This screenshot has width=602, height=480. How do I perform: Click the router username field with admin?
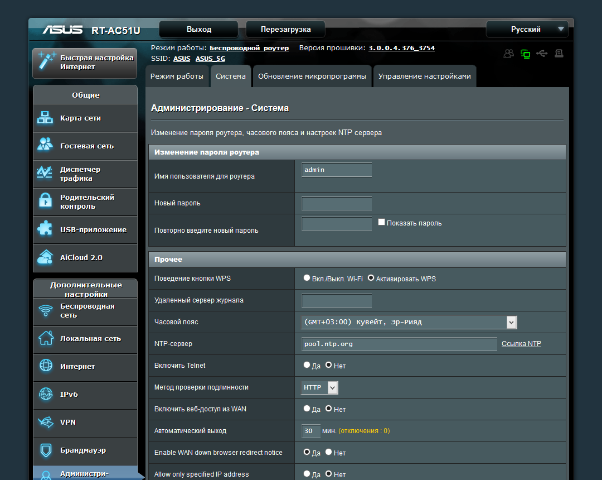pyautogui.click(x=337, y=170)
